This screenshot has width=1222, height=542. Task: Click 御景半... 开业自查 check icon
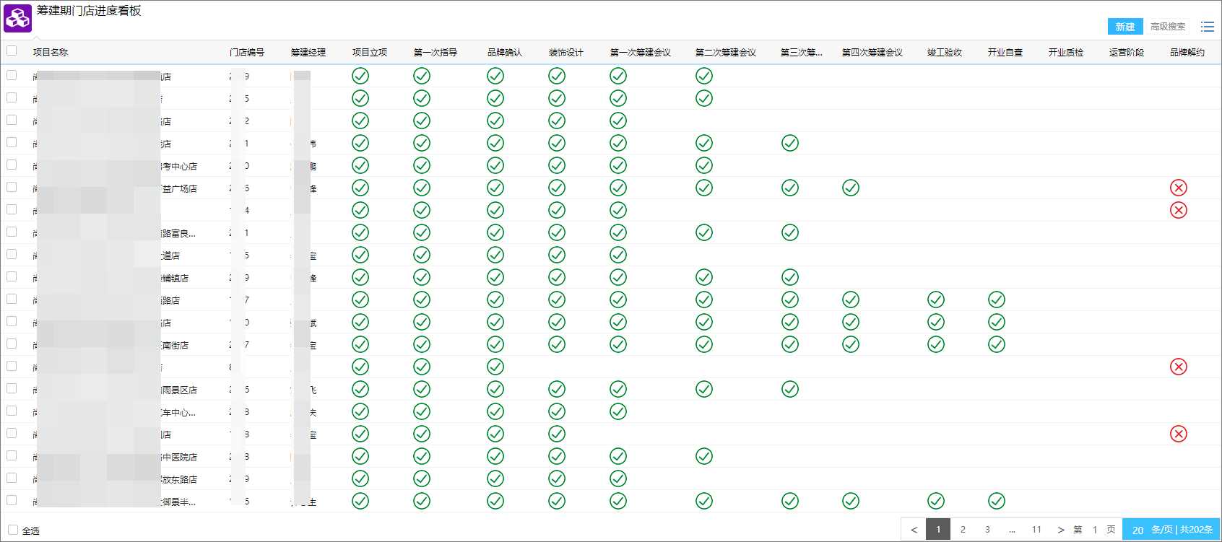[997, 501]
